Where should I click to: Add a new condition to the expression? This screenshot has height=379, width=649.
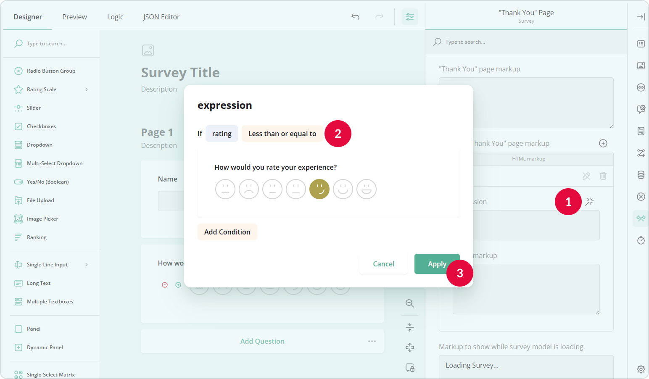click(227, 232)
